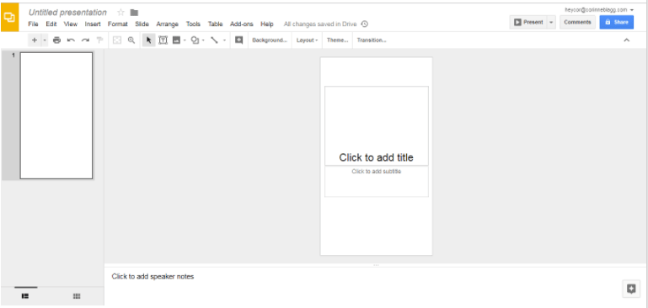The height and width of the screenshot is (308, 648).
Task: Open the File menu
Action: coord(33,24)
